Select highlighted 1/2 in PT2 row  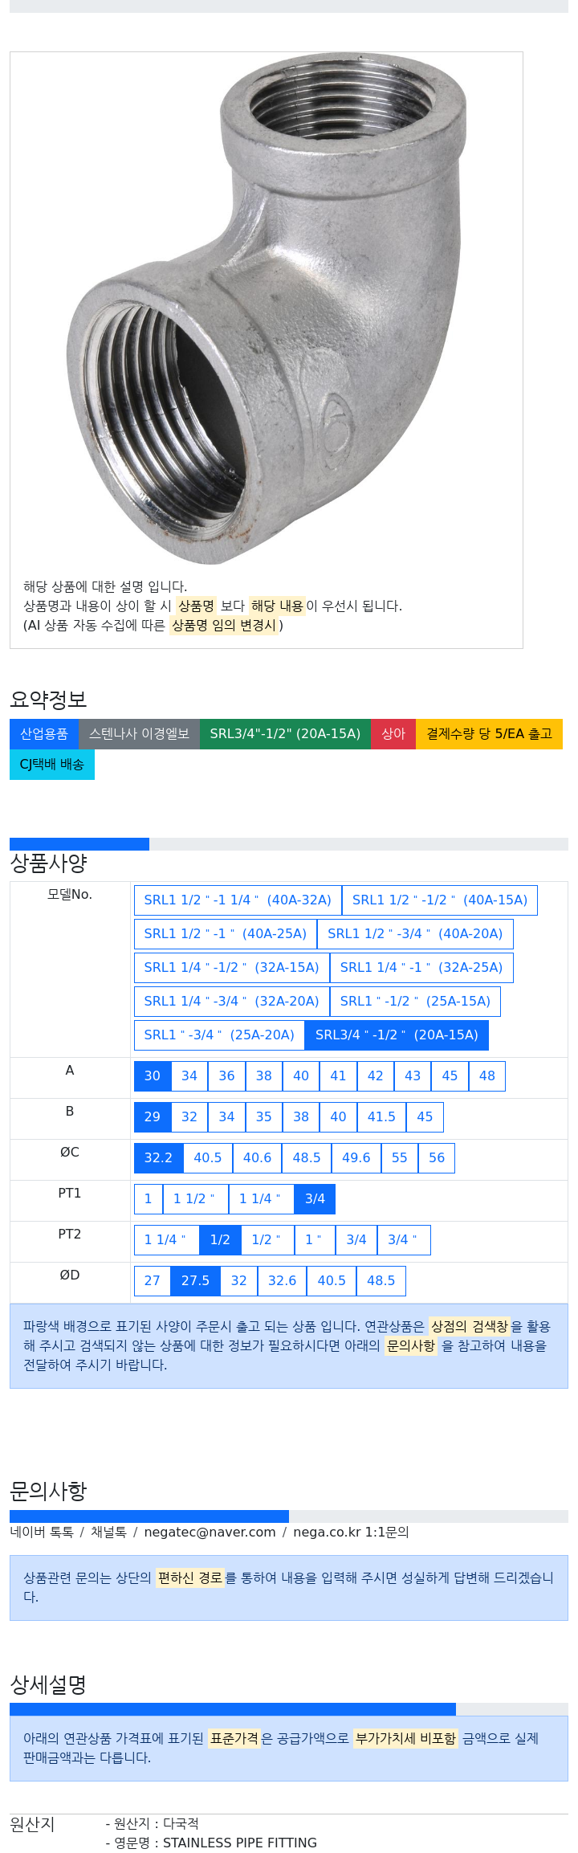coord(220,1240)
